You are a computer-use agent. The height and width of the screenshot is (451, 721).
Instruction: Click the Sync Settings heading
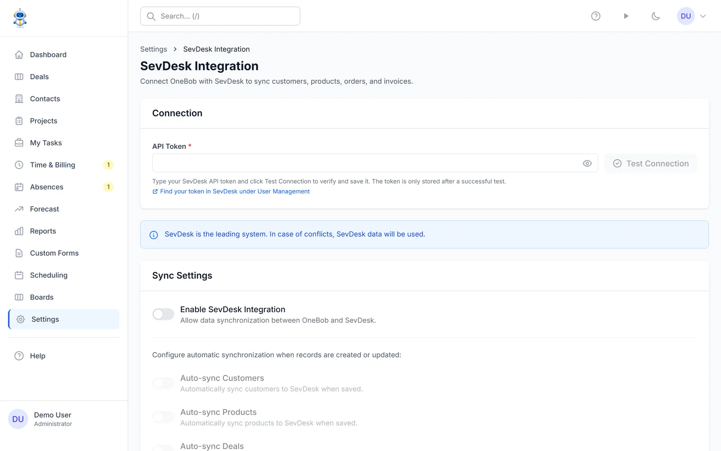pyautogui.click(x=182, y=276)
